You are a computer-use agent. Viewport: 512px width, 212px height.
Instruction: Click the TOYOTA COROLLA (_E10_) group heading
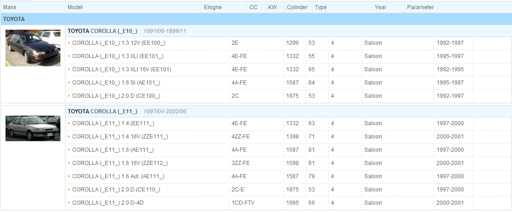tap(102, 31)
